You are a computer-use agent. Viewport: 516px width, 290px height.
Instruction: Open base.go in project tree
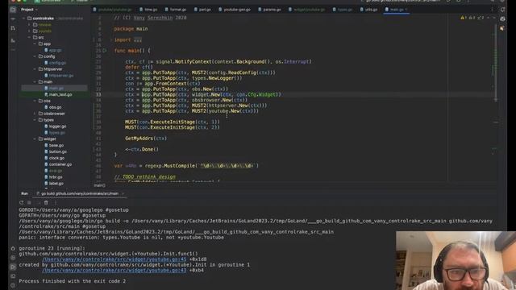click(56, 145)
